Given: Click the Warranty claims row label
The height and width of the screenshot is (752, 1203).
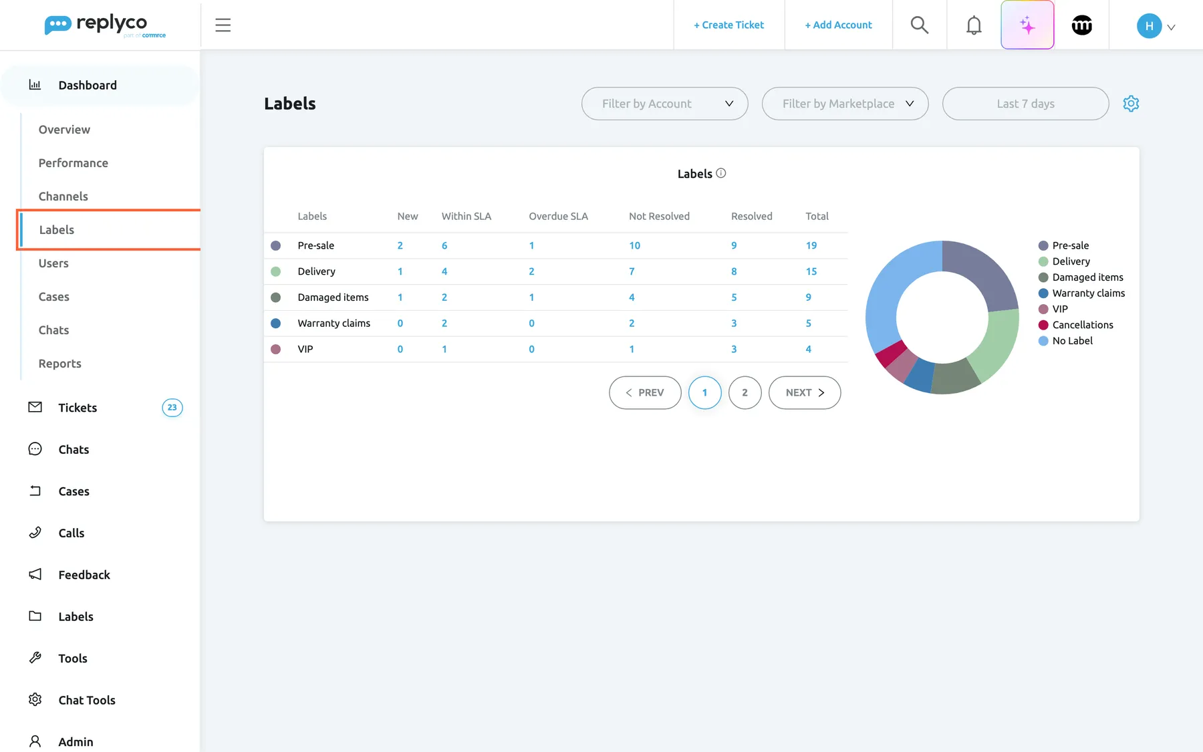Looking at the screenshot, I should pyautogui.click(x=334, y=323).
